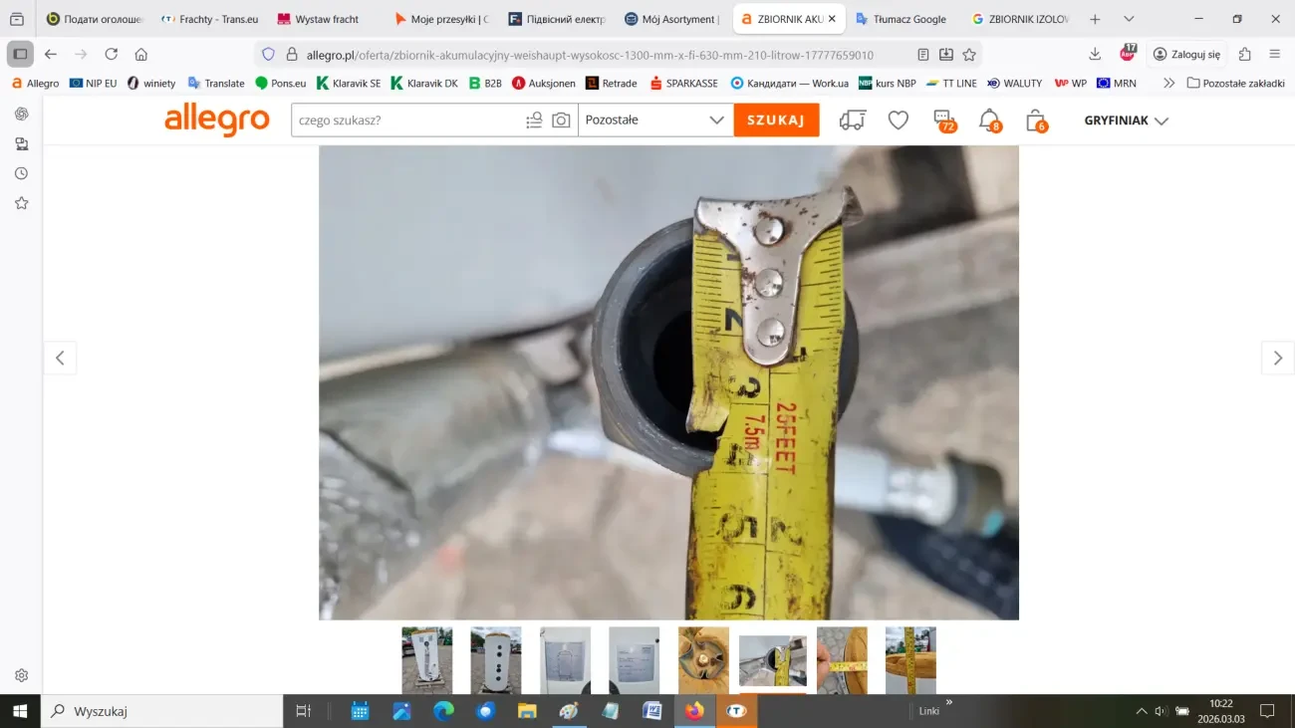The height and width of the screenshot is (728, 1295).
Task: Click the Zaloguj się login button
Action: coord(1186,55)
